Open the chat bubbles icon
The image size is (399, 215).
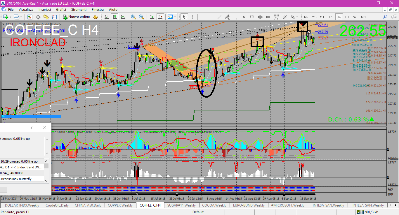point(394,17)
